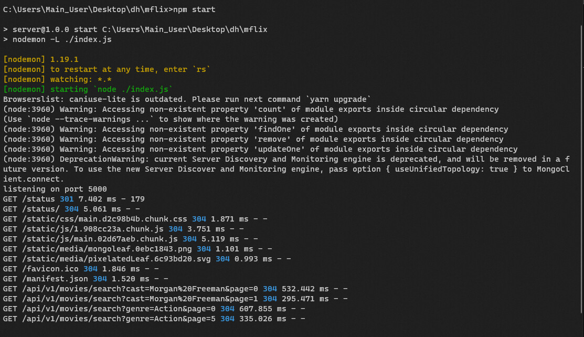This screenshot has width=584, height=337.
Task: Click the pixelatedLeaf.6c93bd20.svg request line
Action: 147,259
